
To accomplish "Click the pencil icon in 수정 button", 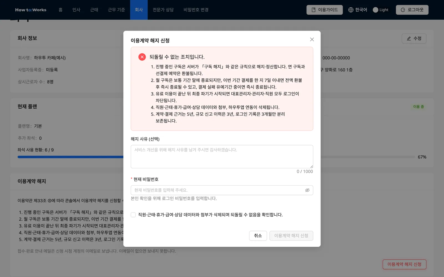I will tap(409, 39).
